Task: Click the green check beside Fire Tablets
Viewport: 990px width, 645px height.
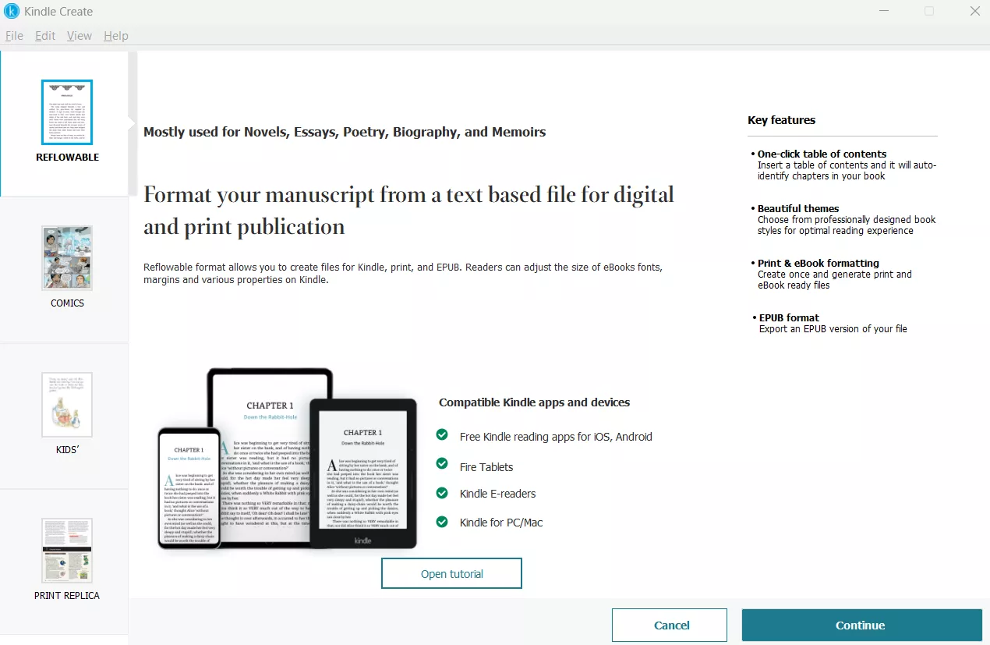Action: (442, 465)
